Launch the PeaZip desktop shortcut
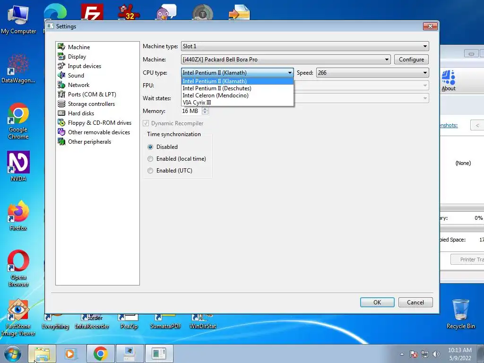Screen dimensions: 484x363 click(x=129, y=321)
